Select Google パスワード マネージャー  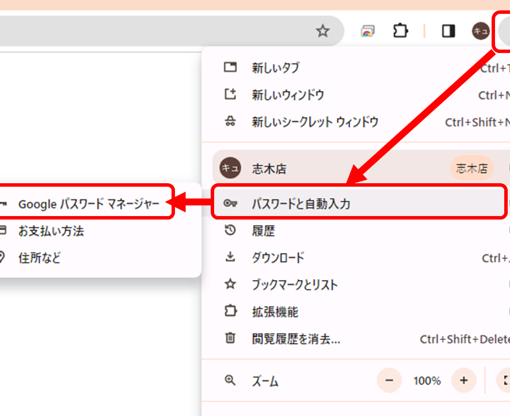(88, 204)
